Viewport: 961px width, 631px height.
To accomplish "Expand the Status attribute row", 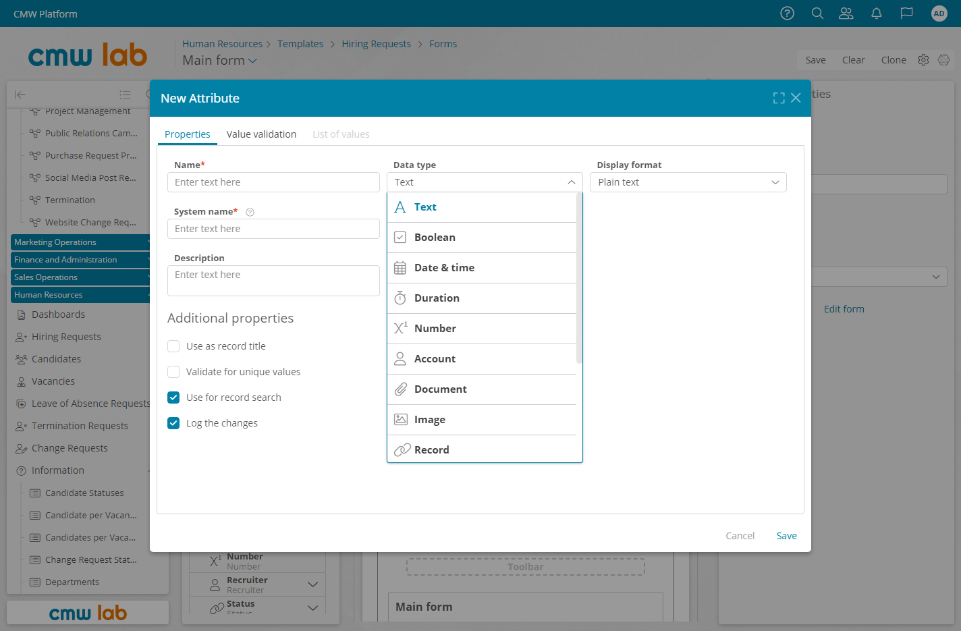I will [x=312, y=607].
